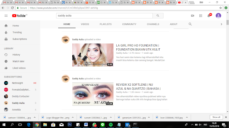The image size is (229, 128).
Task: Click the page vertical scrollbar thumb
Action: point(228,22)
